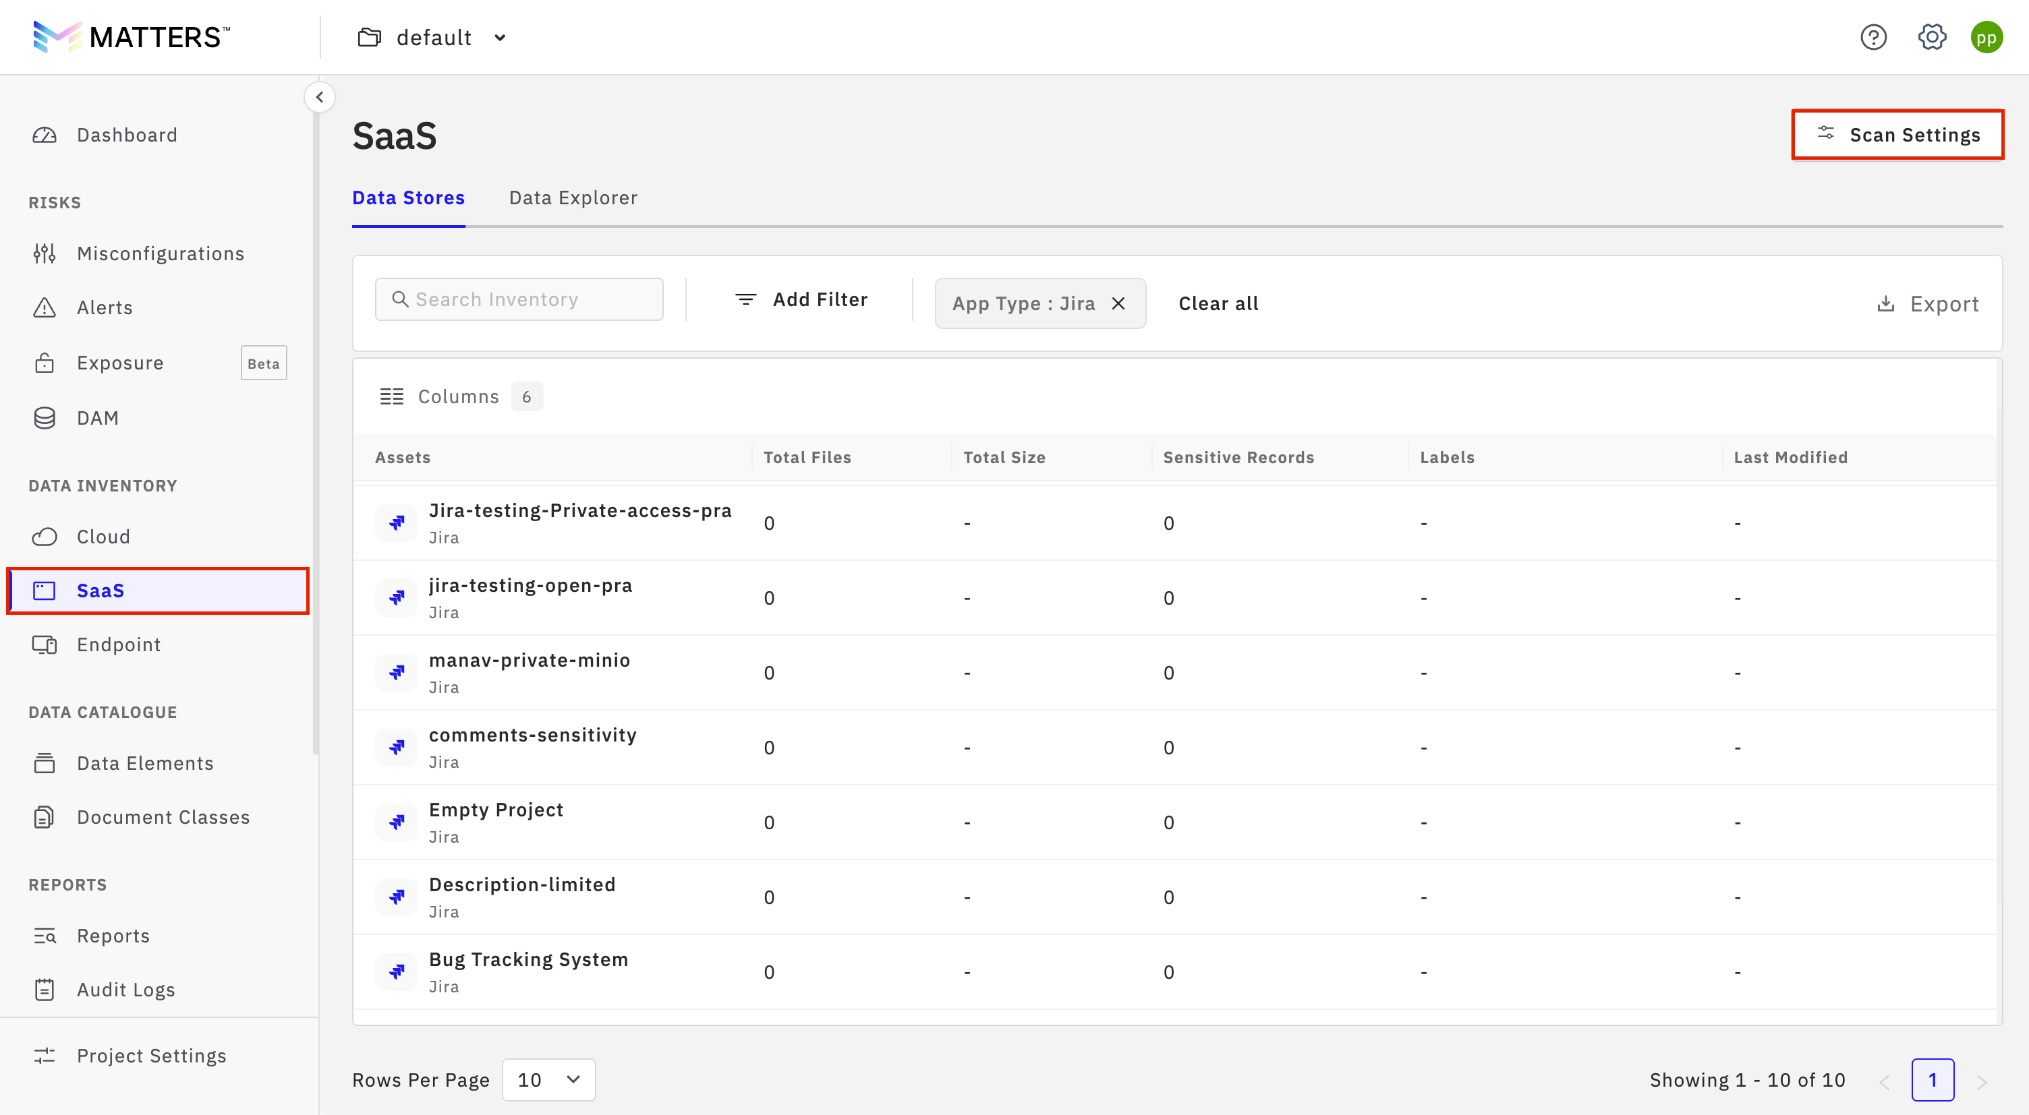Click the DAM database icon

coord(44,417)
